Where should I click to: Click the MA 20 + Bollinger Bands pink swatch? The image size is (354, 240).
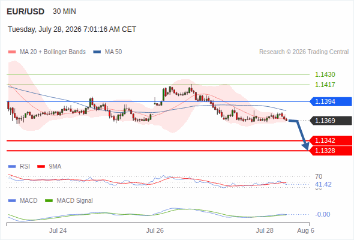(12, 52)
